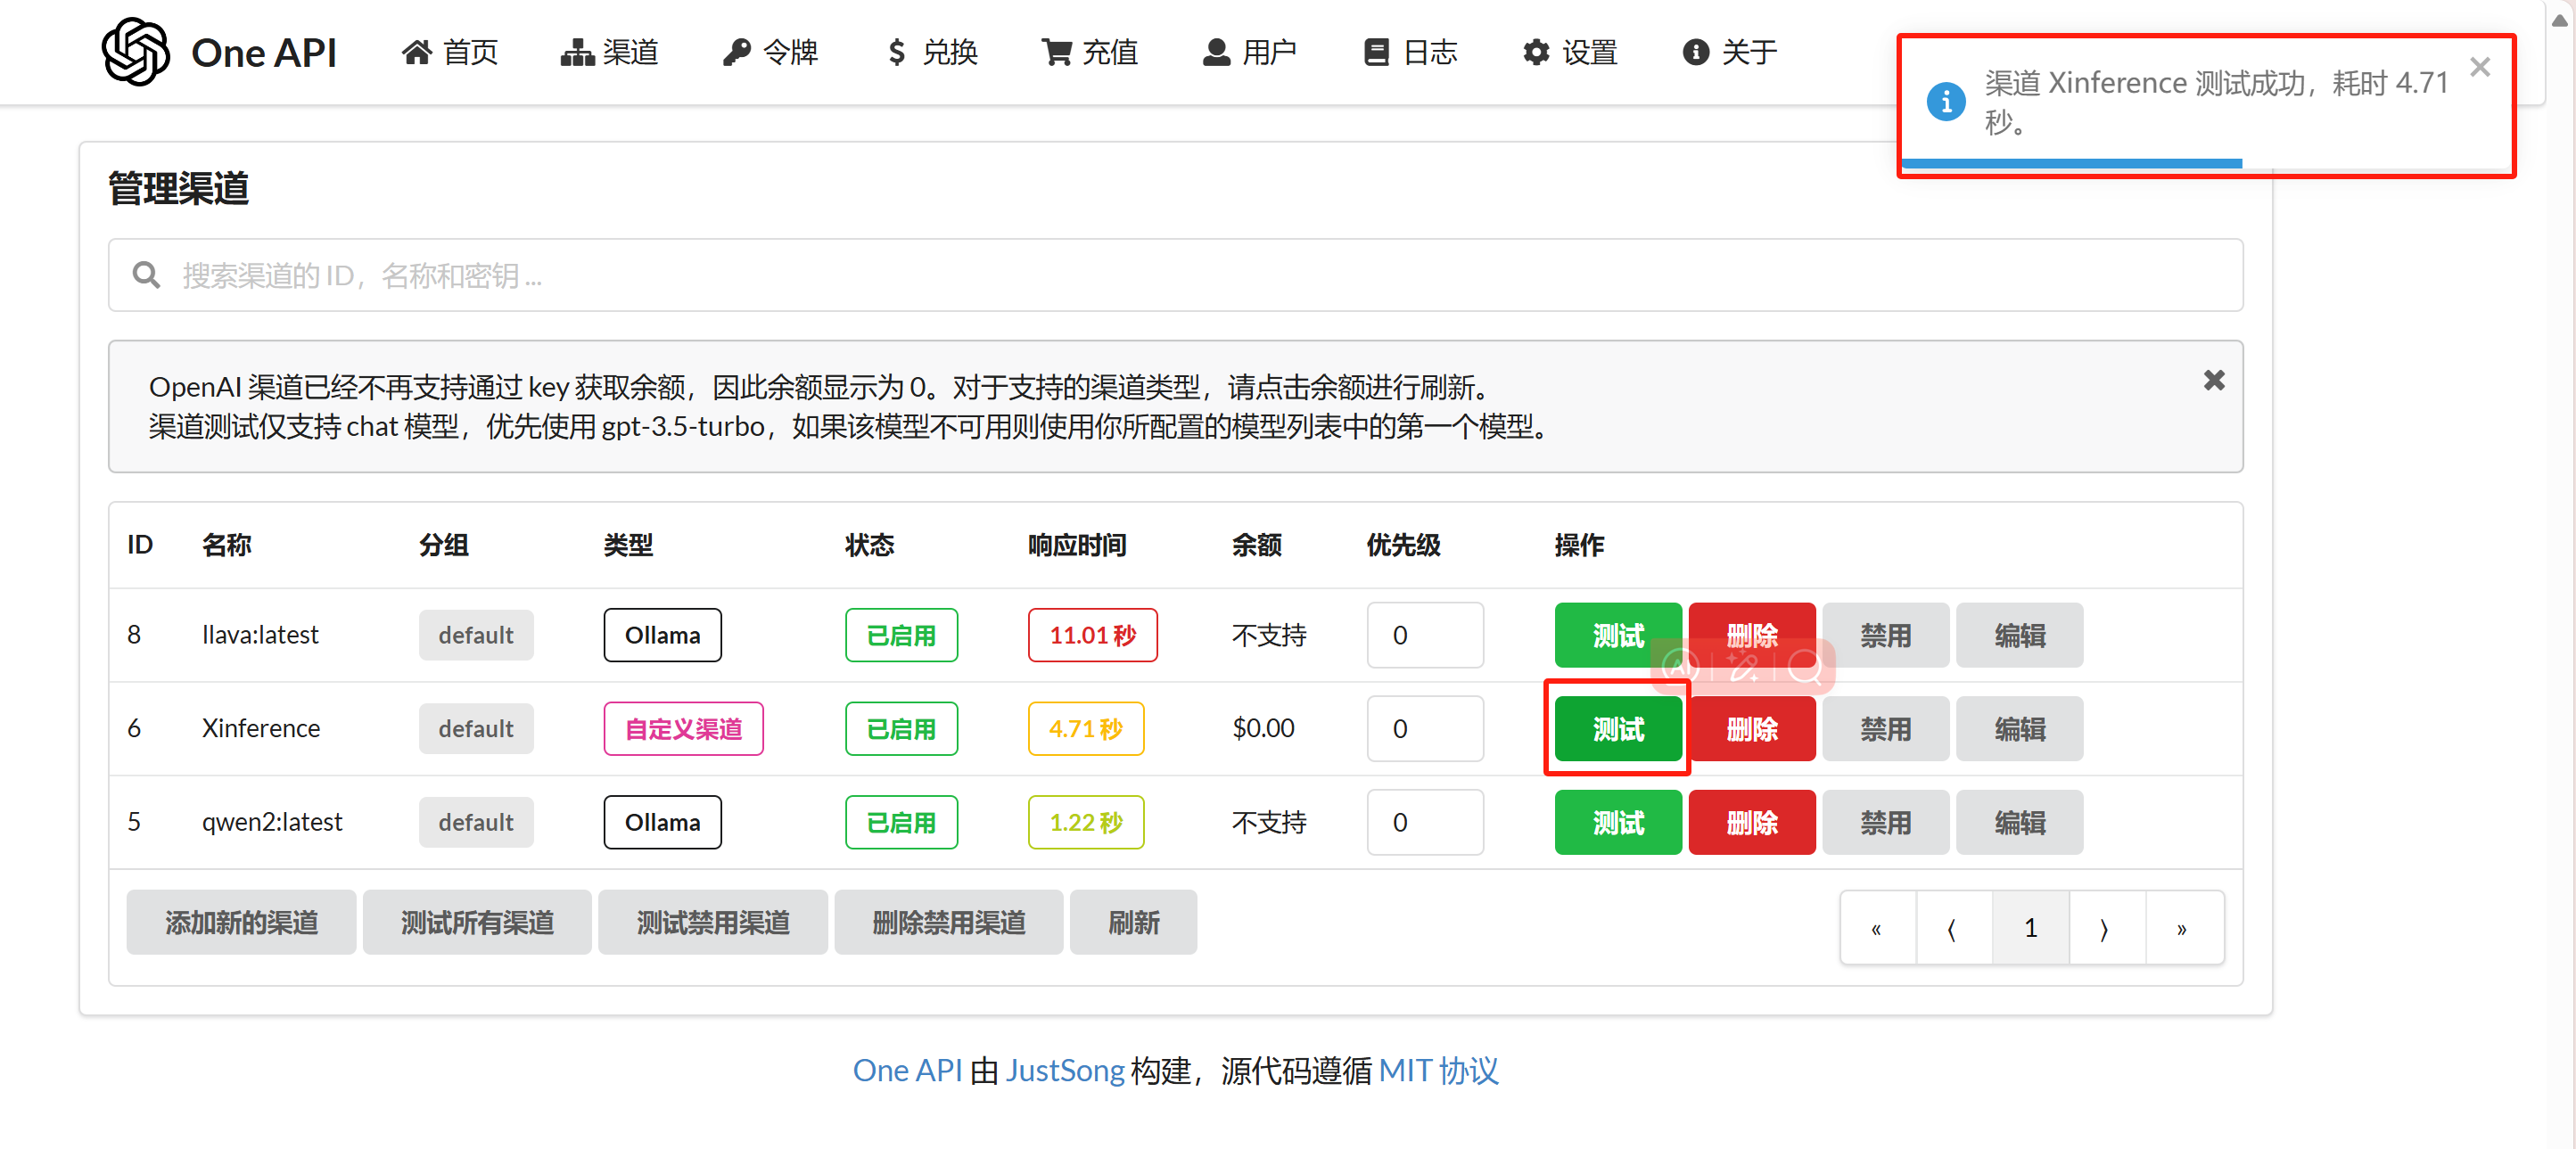
Task: Go to the 渠道 channels page
Action: [x=610, y=52]
